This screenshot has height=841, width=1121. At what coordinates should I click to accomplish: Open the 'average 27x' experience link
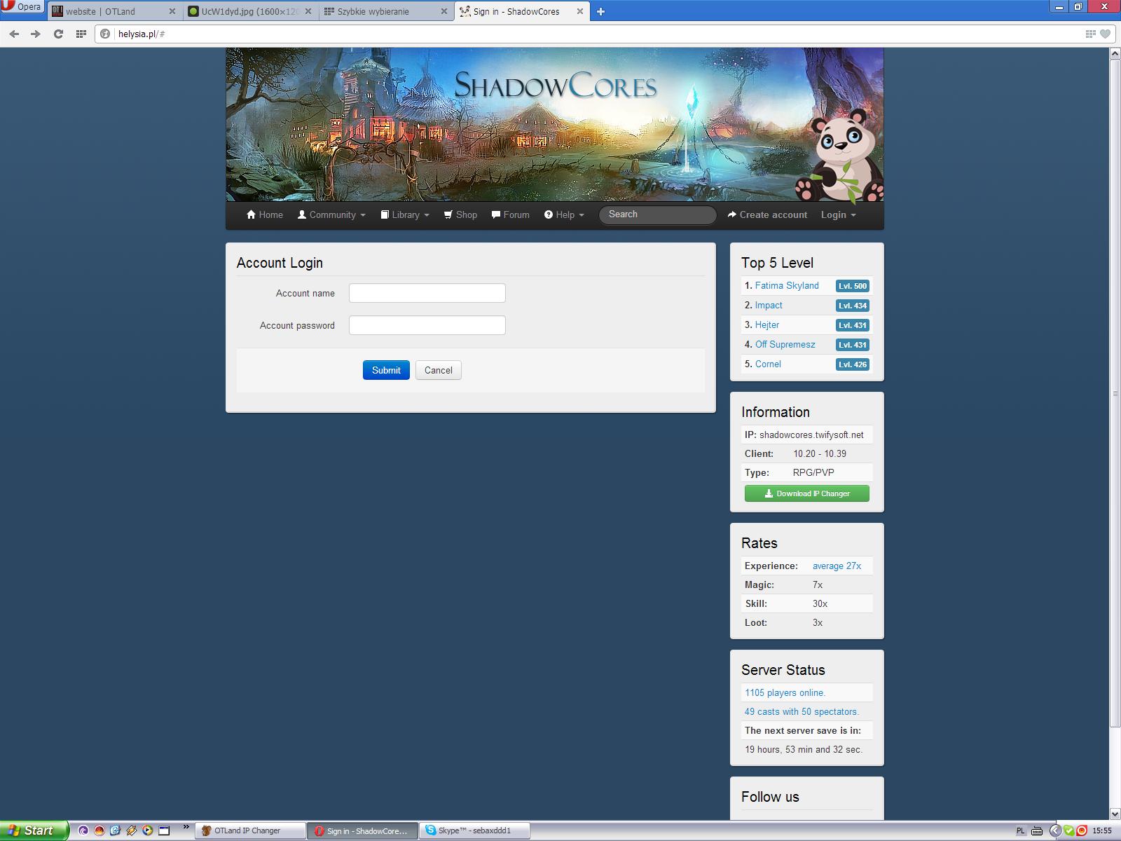(837, 566)
